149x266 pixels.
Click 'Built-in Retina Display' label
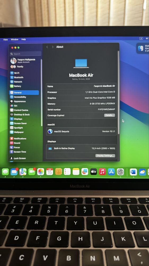coord(64,148)
